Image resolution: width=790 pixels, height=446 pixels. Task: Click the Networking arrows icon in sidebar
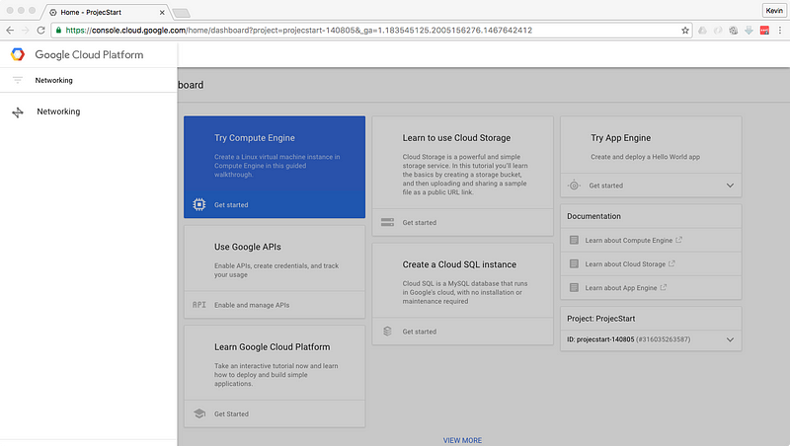(x=18, y=112)
